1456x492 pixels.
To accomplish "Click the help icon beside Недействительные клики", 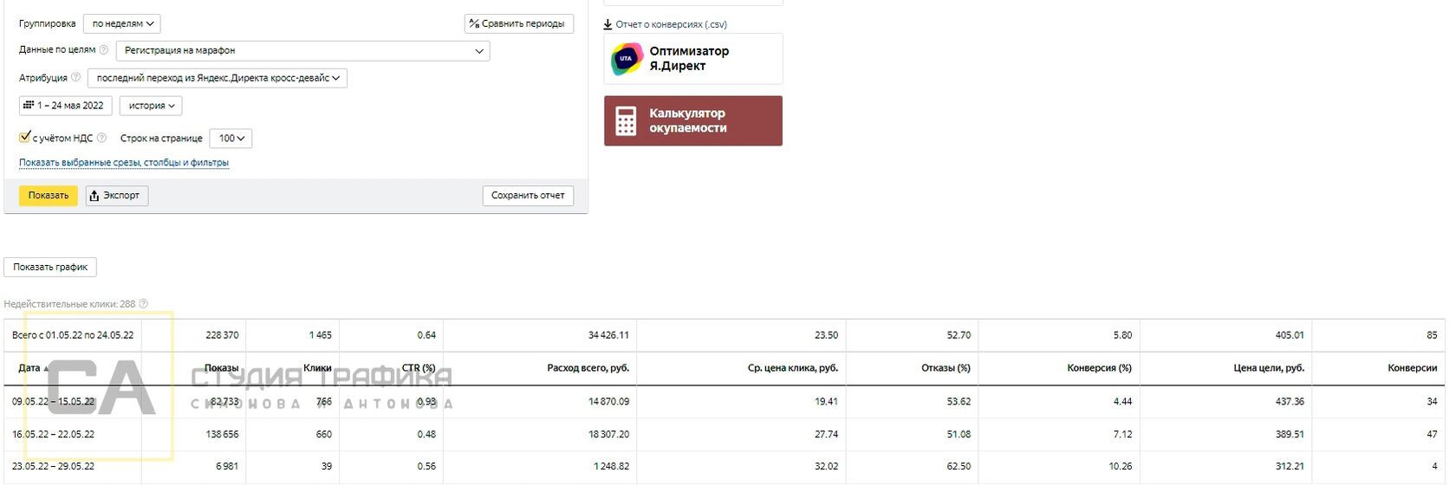I will coord(144,304).
